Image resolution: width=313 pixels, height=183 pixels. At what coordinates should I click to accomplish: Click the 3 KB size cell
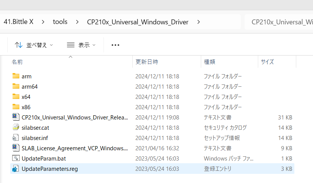point(287,169)
